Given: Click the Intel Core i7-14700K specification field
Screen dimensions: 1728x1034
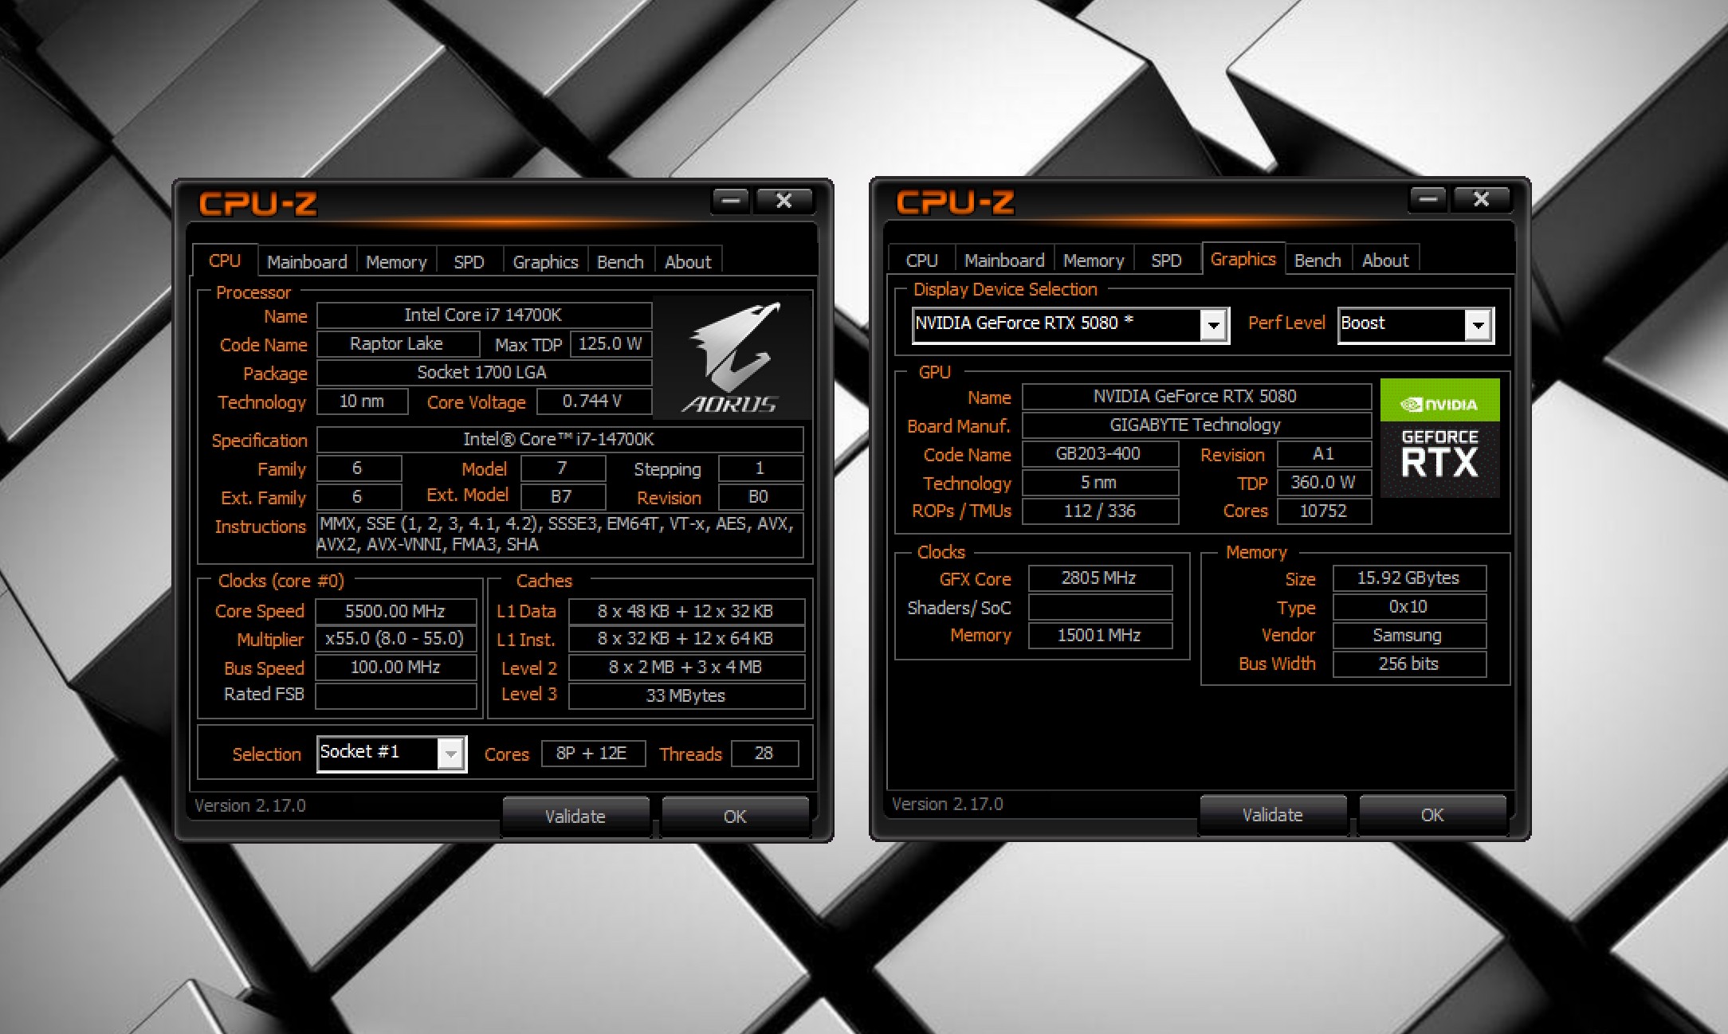Looking at the screenshot, I should pos(560,440).
